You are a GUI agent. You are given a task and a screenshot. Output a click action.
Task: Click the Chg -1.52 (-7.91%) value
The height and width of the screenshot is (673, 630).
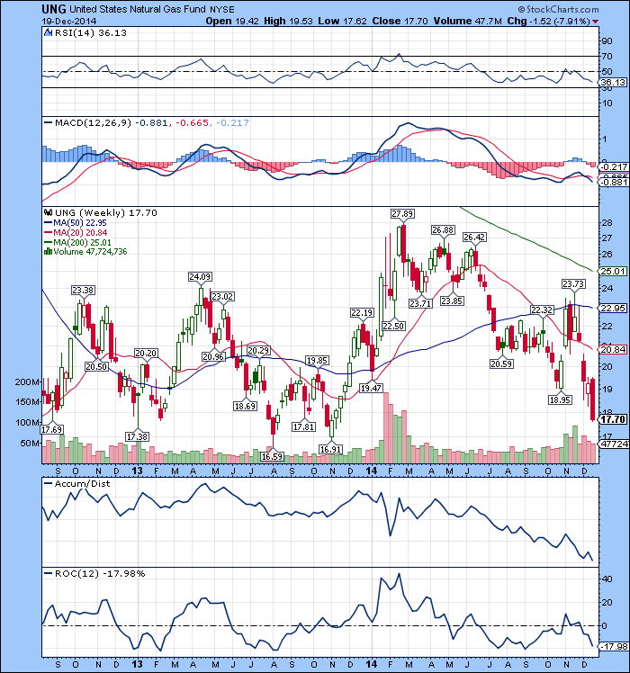(x=548, y=21)
